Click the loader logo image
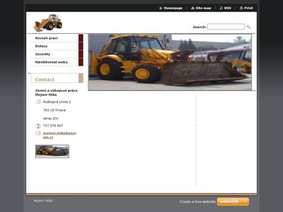The width and height of the screenshot is (283, 212). pos(48,23)
